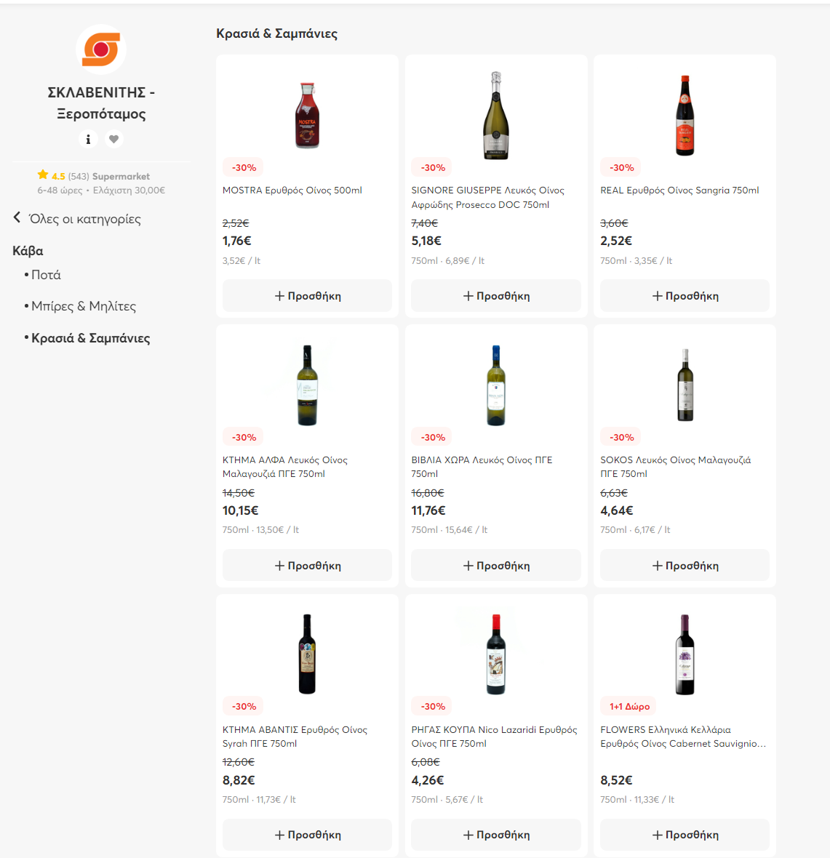Add REAL Sangria 750ml to cart
The image size is (830, 858).
tap(685, 296)
